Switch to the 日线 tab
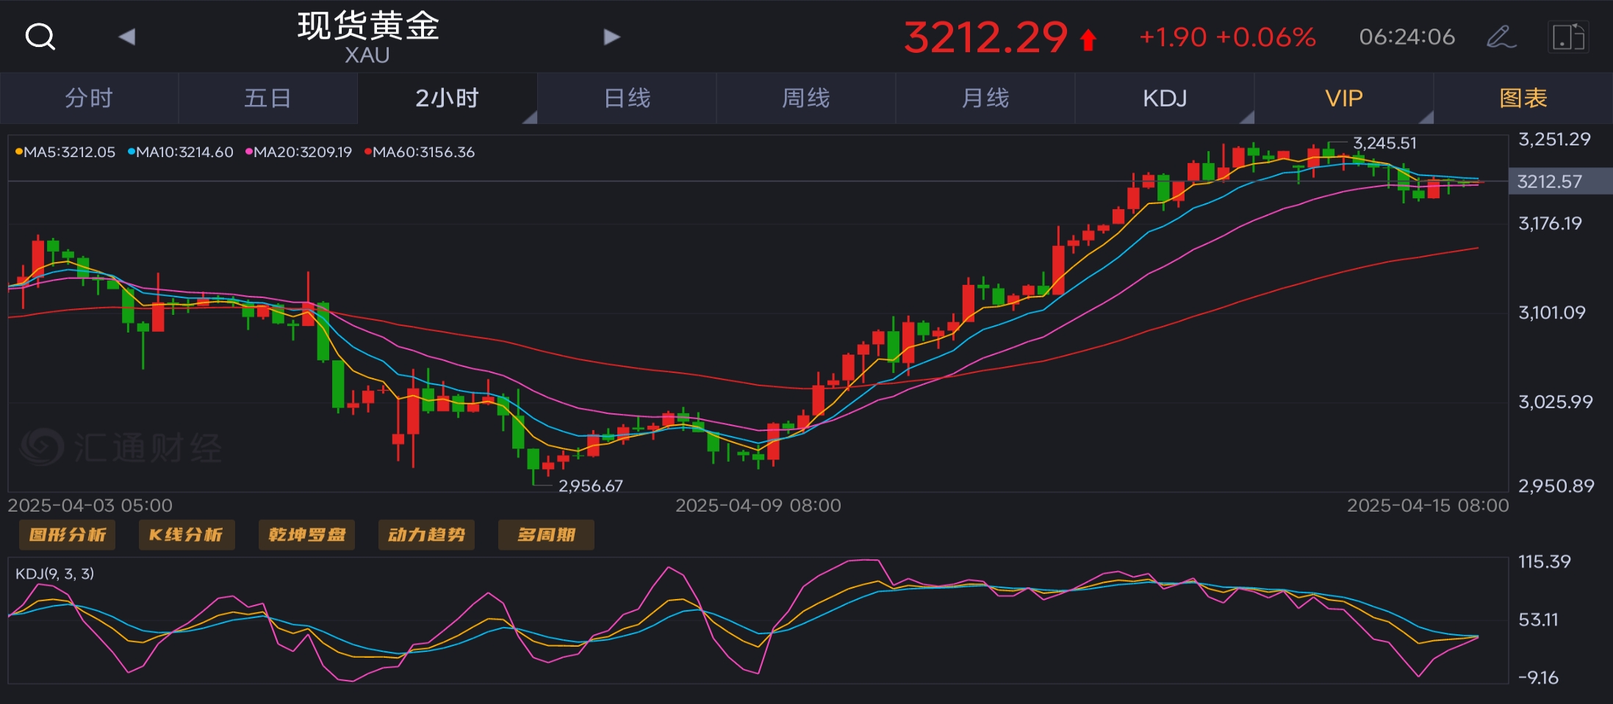 (x=627, y=98)
